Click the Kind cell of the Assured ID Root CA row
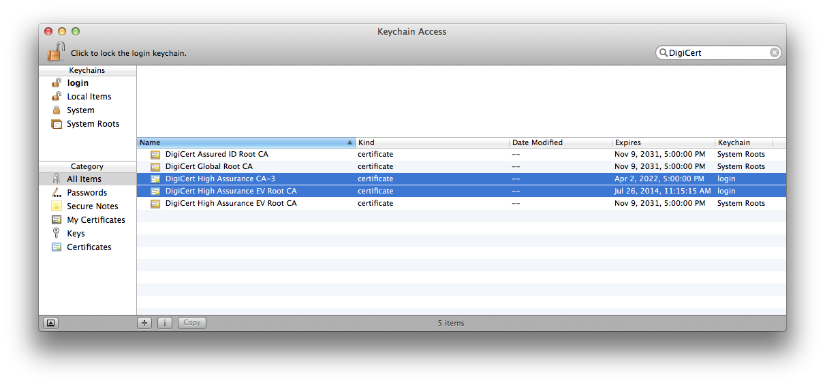 pyautogui.click(x=375, y=155)
